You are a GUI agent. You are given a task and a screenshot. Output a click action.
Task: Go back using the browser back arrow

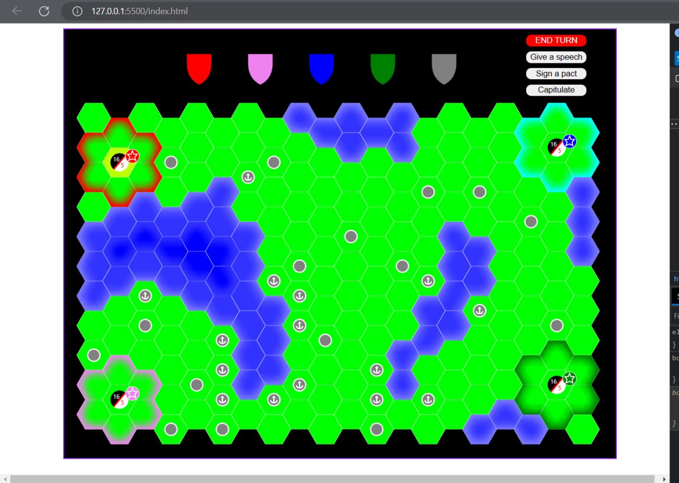pyautogui.click(x=17, y=11)
